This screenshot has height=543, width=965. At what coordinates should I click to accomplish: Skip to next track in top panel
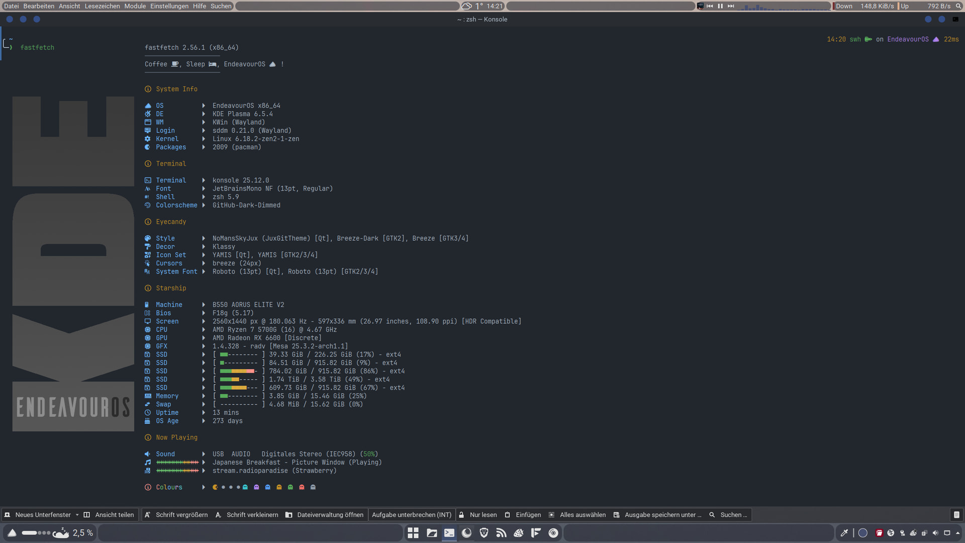click(x=731, y=6)
